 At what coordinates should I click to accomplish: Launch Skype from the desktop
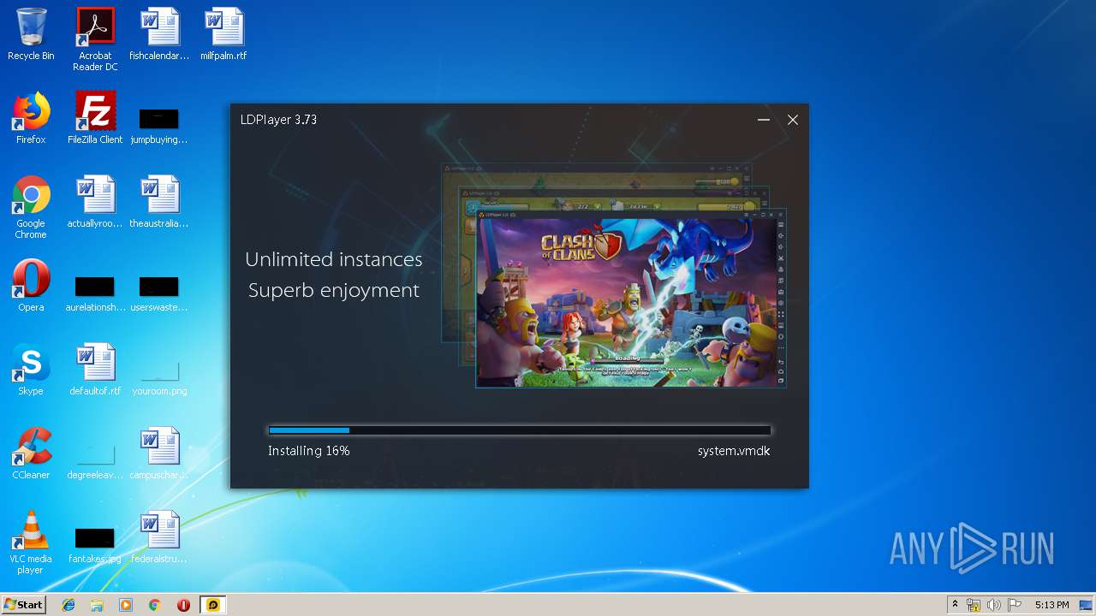coord(31,370)
